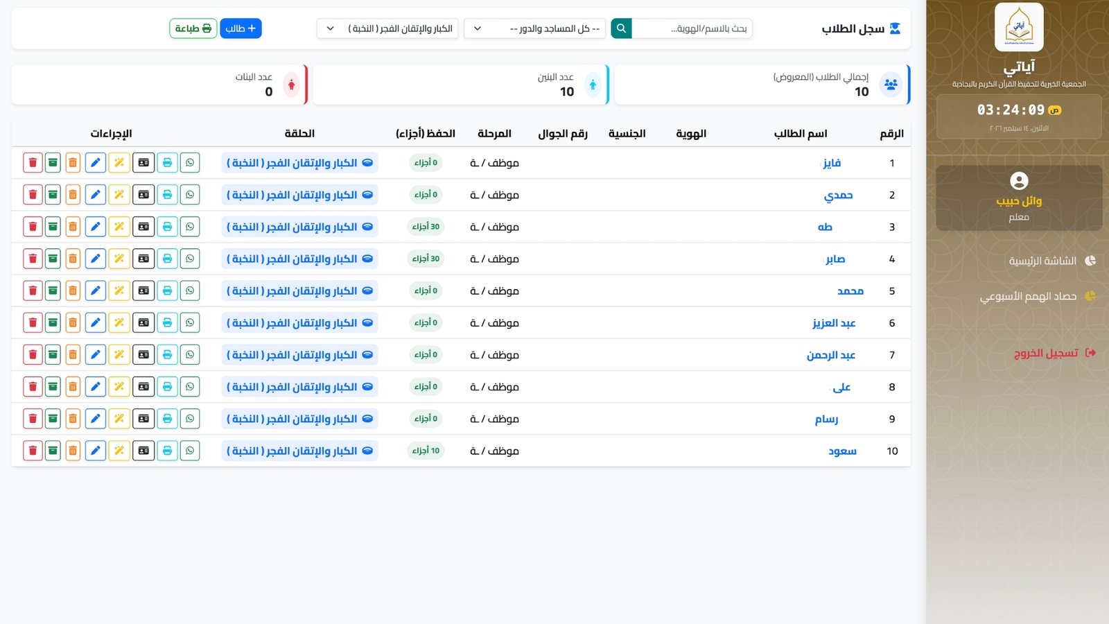
Task: Click the 30 أجزاء badge in صابر row
Action: pos(426,259)
